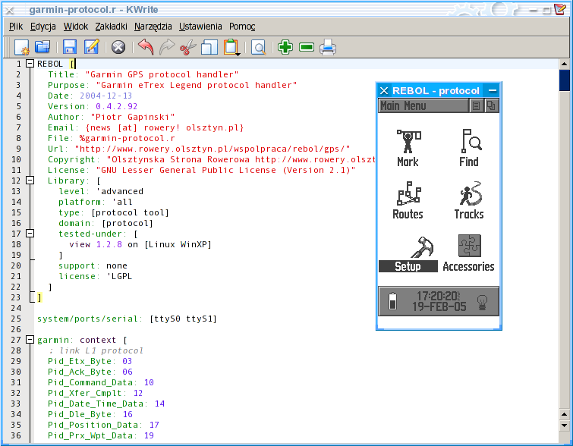Screen dimensions: 573x446
Task: Click the License string GNU Lesser General Public
Action: (x=225, y=170)
